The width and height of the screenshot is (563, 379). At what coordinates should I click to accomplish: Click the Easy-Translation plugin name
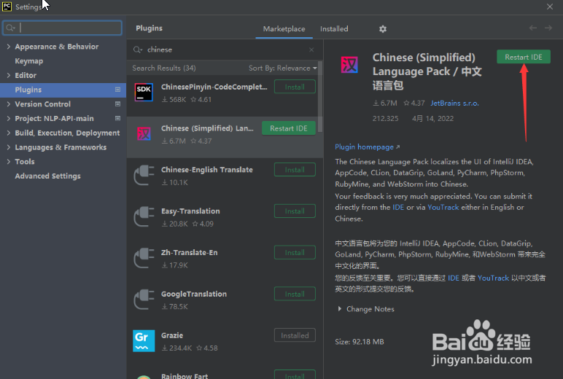(190, 211)
